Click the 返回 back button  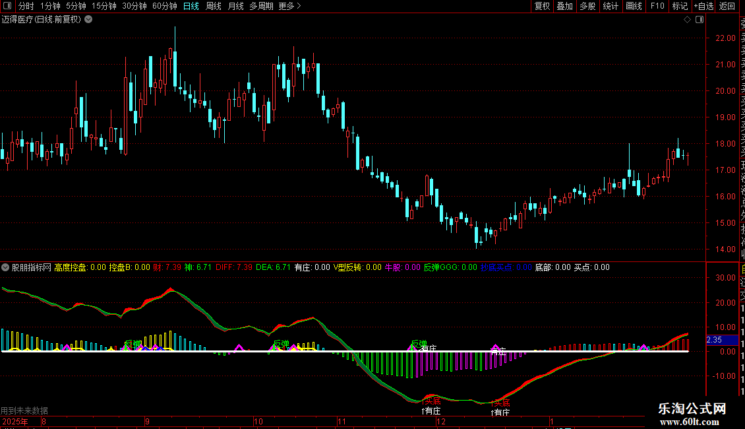[x=727, y=6]
